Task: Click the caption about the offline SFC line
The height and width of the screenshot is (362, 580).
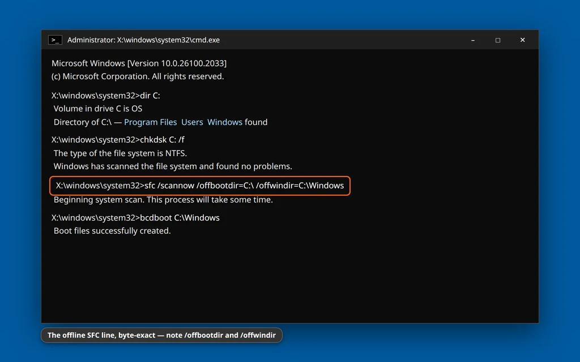Action: tap(161, 335)
